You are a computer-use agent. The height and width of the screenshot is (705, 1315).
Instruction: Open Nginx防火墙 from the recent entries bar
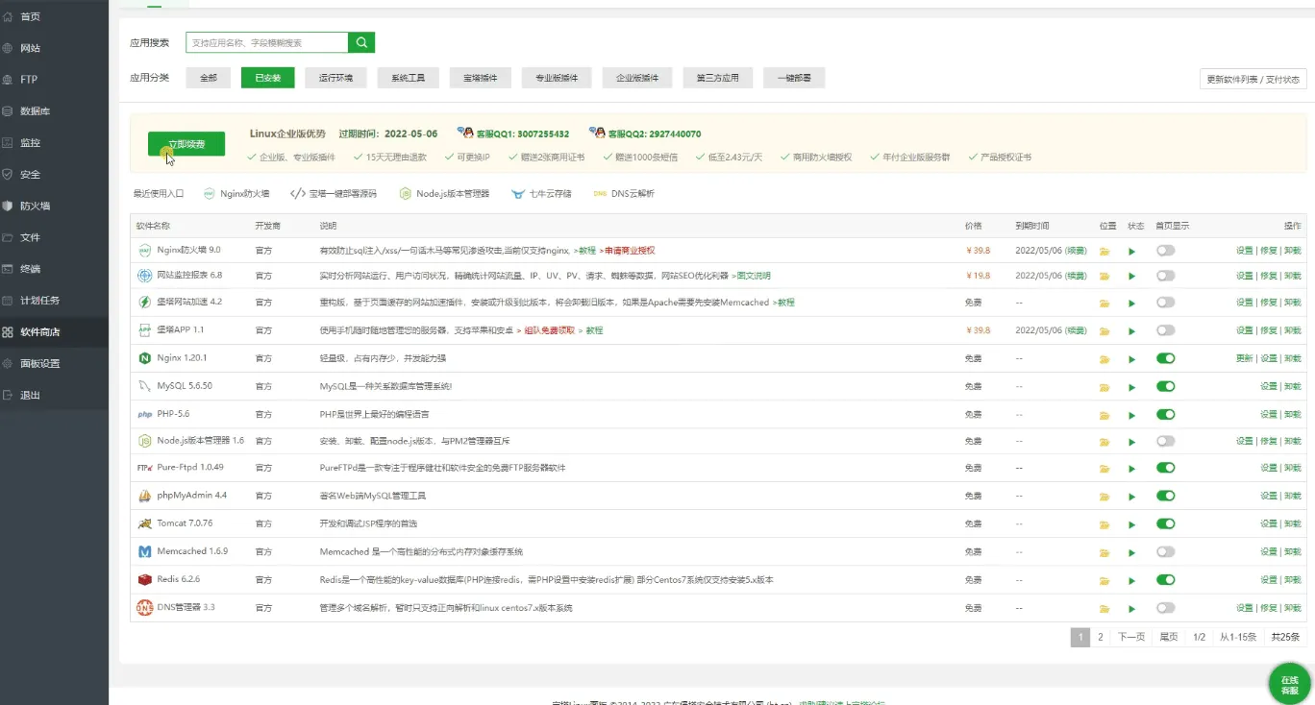(x=236, y=193)
